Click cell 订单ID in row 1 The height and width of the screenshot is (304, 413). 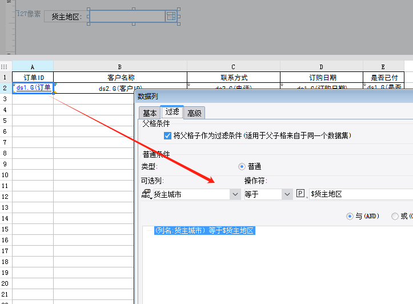click(x=33, y=77)
